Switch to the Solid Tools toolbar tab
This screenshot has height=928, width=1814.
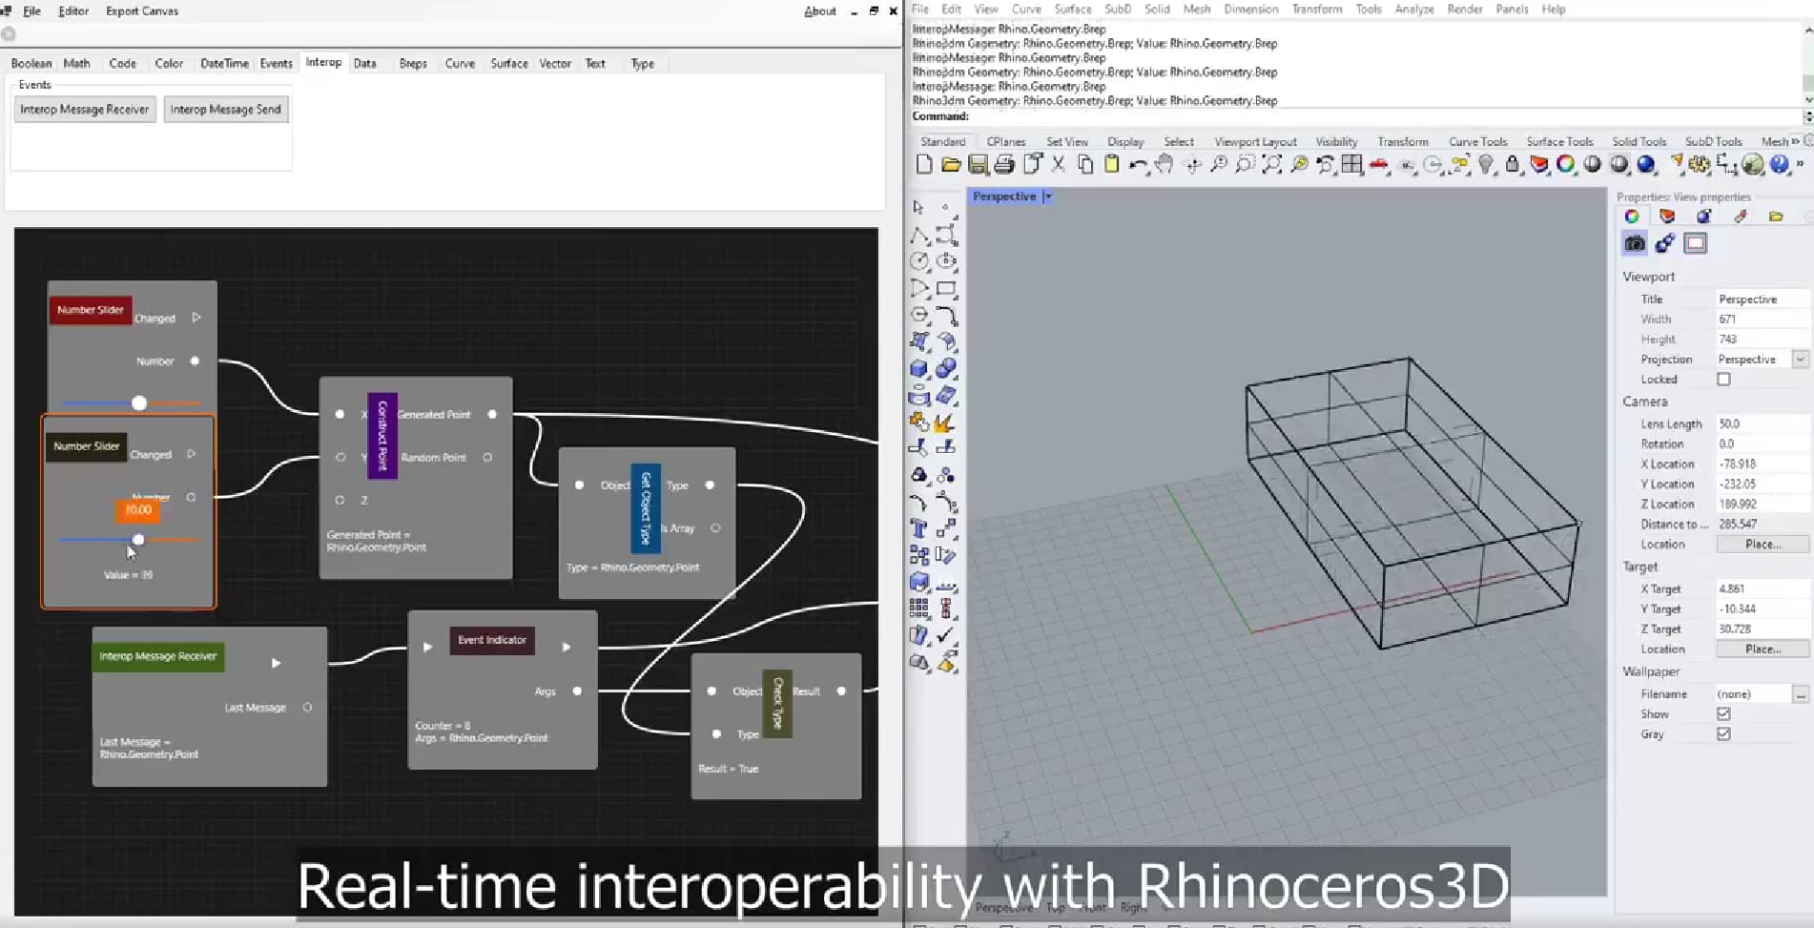pos(1639,142)
